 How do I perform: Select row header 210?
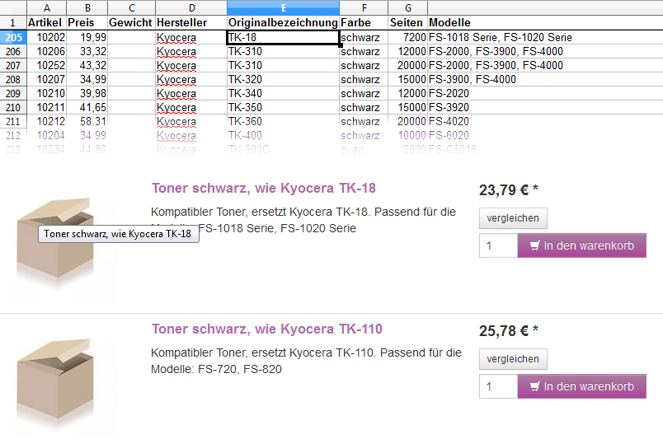tap(13, 107)
